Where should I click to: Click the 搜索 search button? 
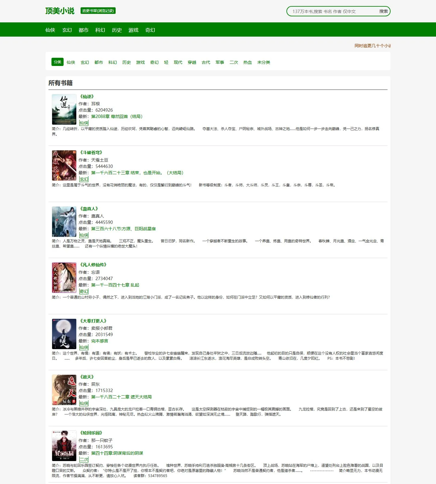(x=383, y=11)
